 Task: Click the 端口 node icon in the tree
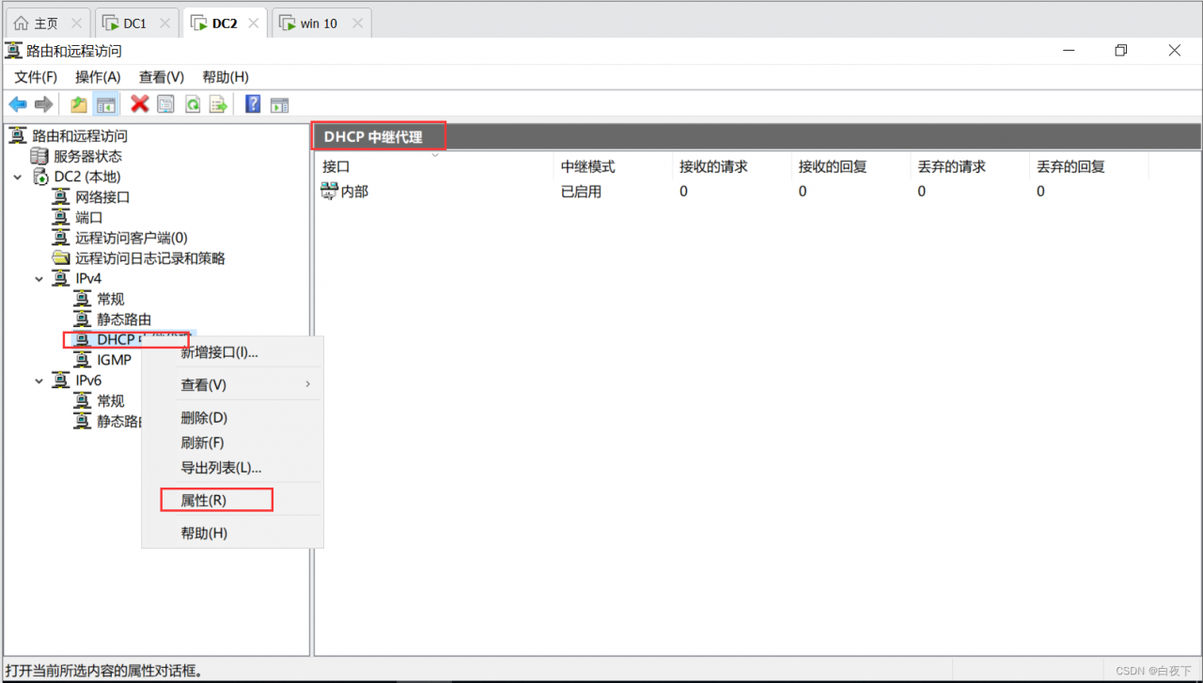61,217
